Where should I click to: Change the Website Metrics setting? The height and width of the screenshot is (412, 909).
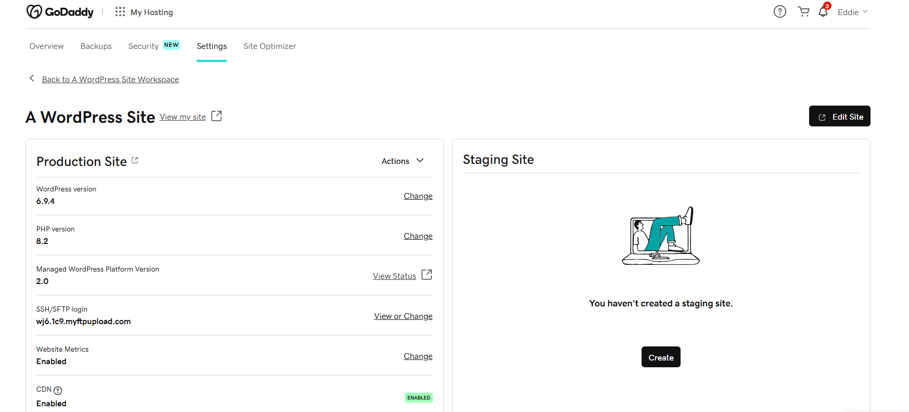pyautogui.click(x=418, y=356)
